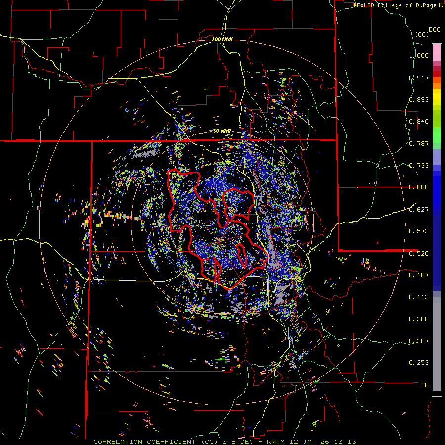Click the 12 JAN 26 date text
Viewport: 445px width, 445px height.
311,442
